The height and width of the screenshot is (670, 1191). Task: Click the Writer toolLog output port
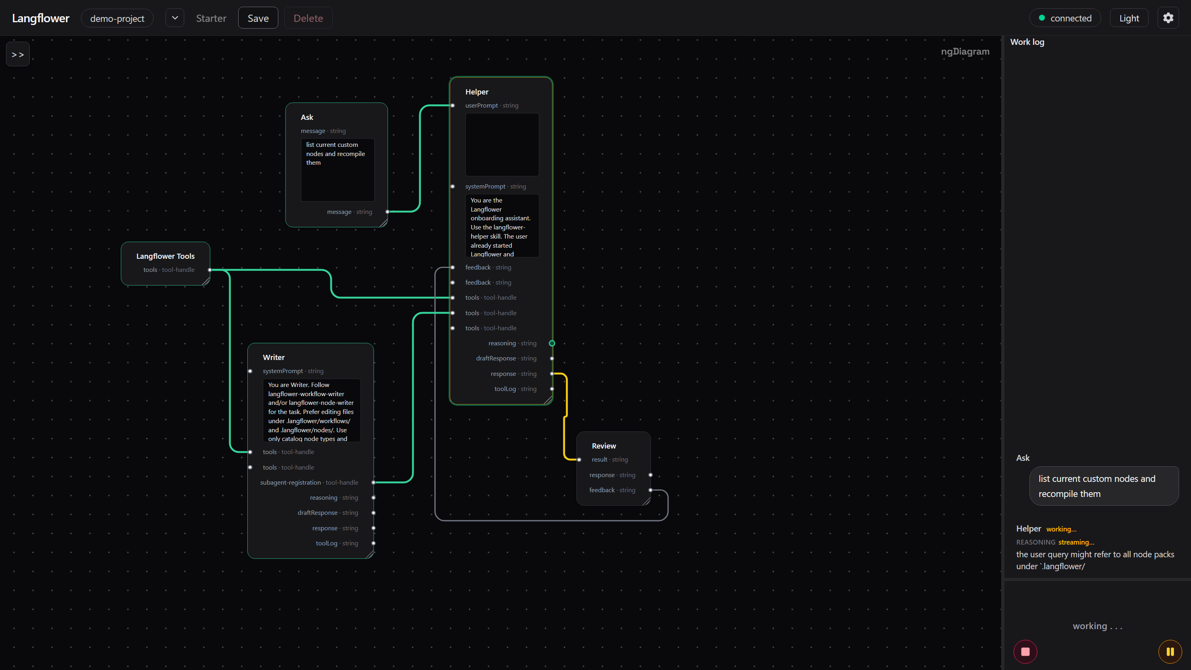click(373, 543)
